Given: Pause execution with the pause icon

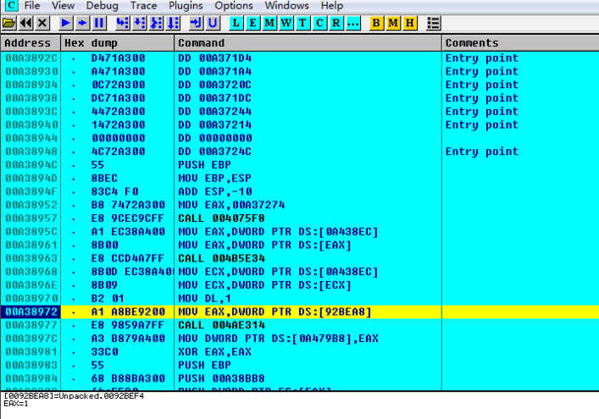Looking at the screenshot, I should point(99,24).
